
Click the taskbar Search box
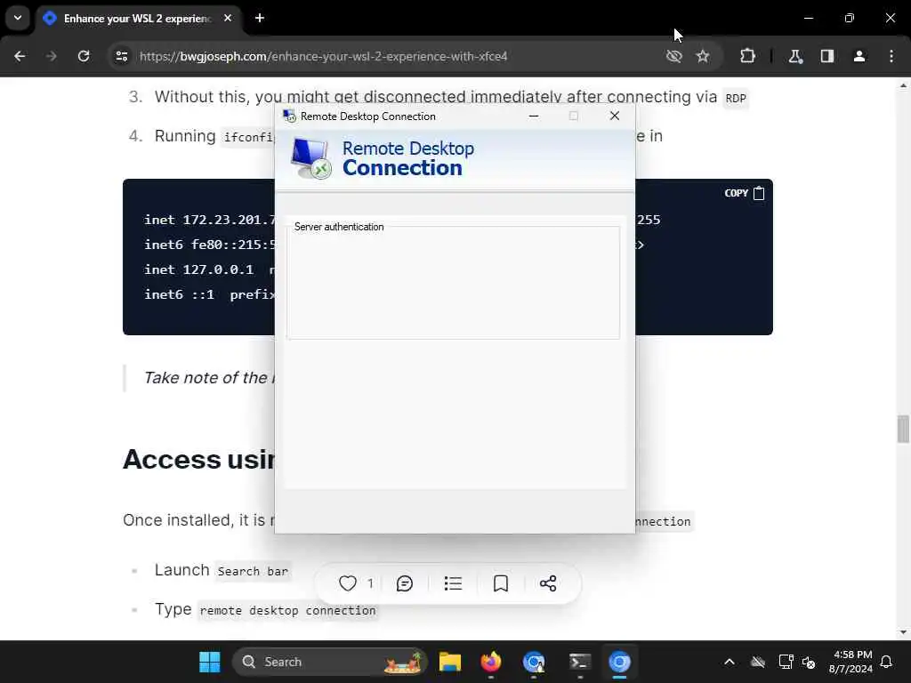point(329,662)
